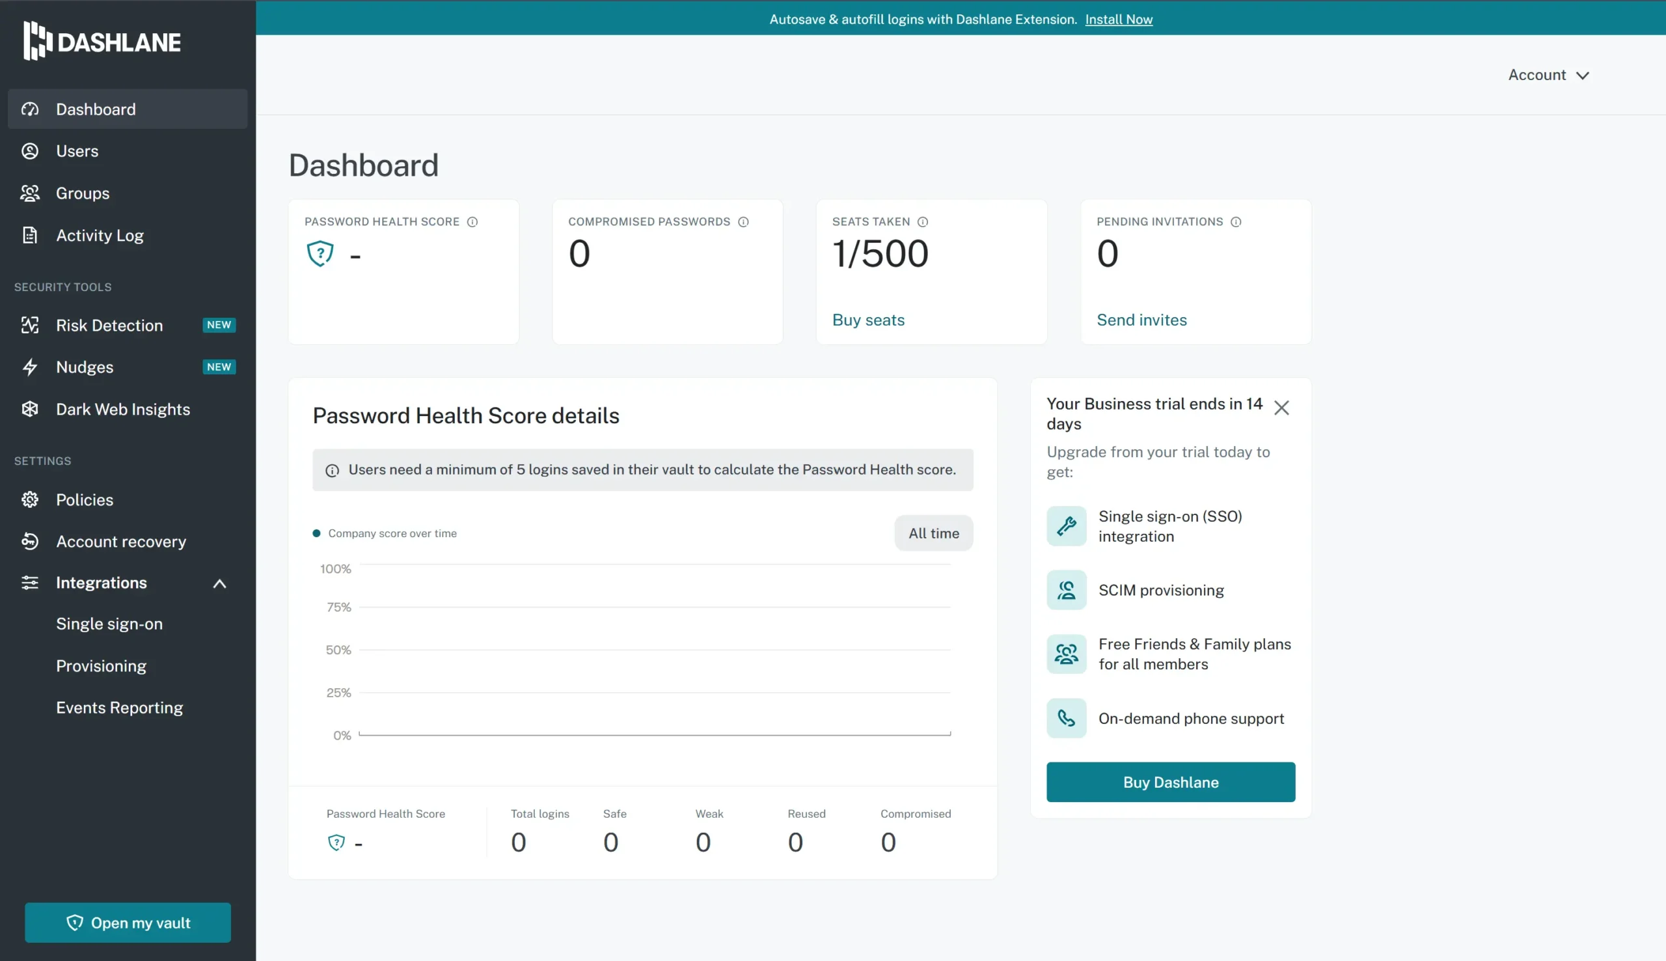The width and height of the screenshot is (1666, 961).
Task: Open the Dashboard sidebar icon
Action: (x=31, y=109)
